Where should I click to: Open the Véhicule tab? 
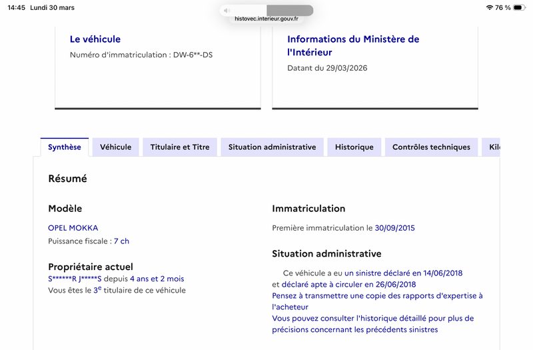115,147
